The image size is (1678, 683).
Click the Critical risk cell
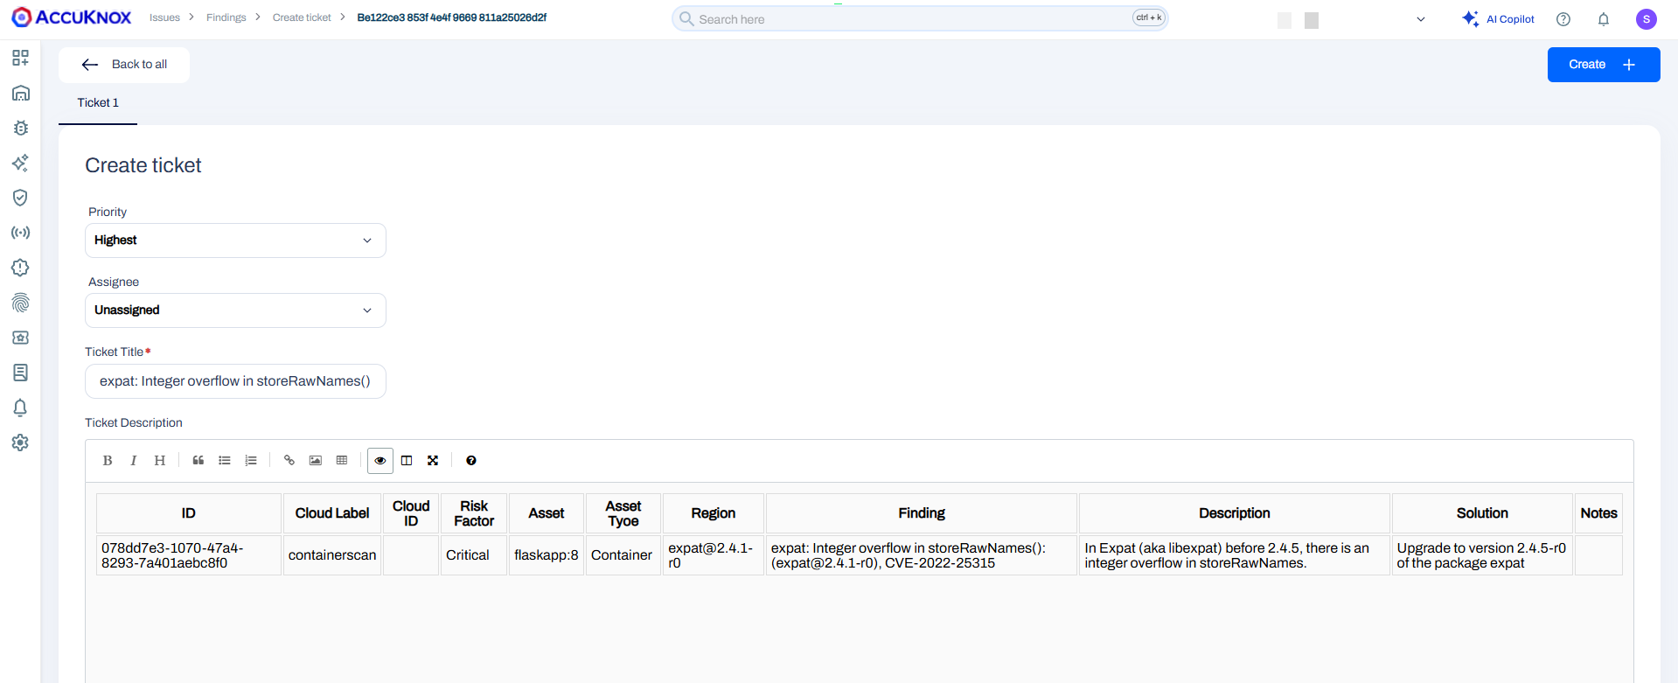(x=474, y=555)
